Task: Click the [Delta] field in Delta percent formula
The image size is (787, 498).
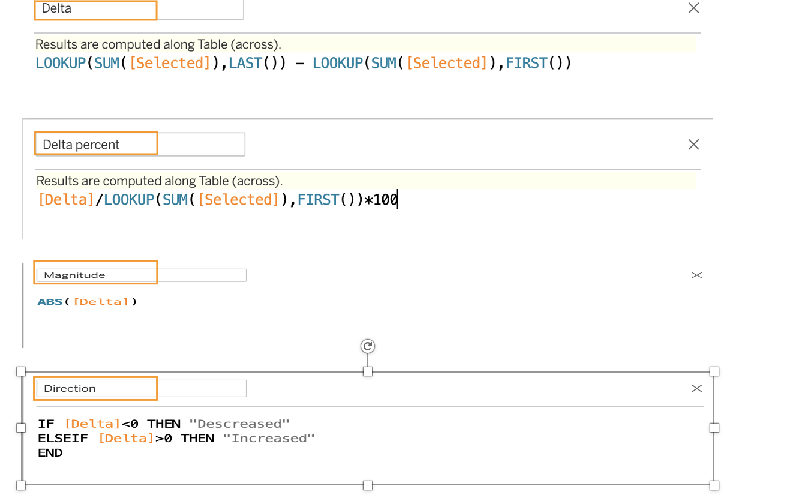Action: [66, 200]
